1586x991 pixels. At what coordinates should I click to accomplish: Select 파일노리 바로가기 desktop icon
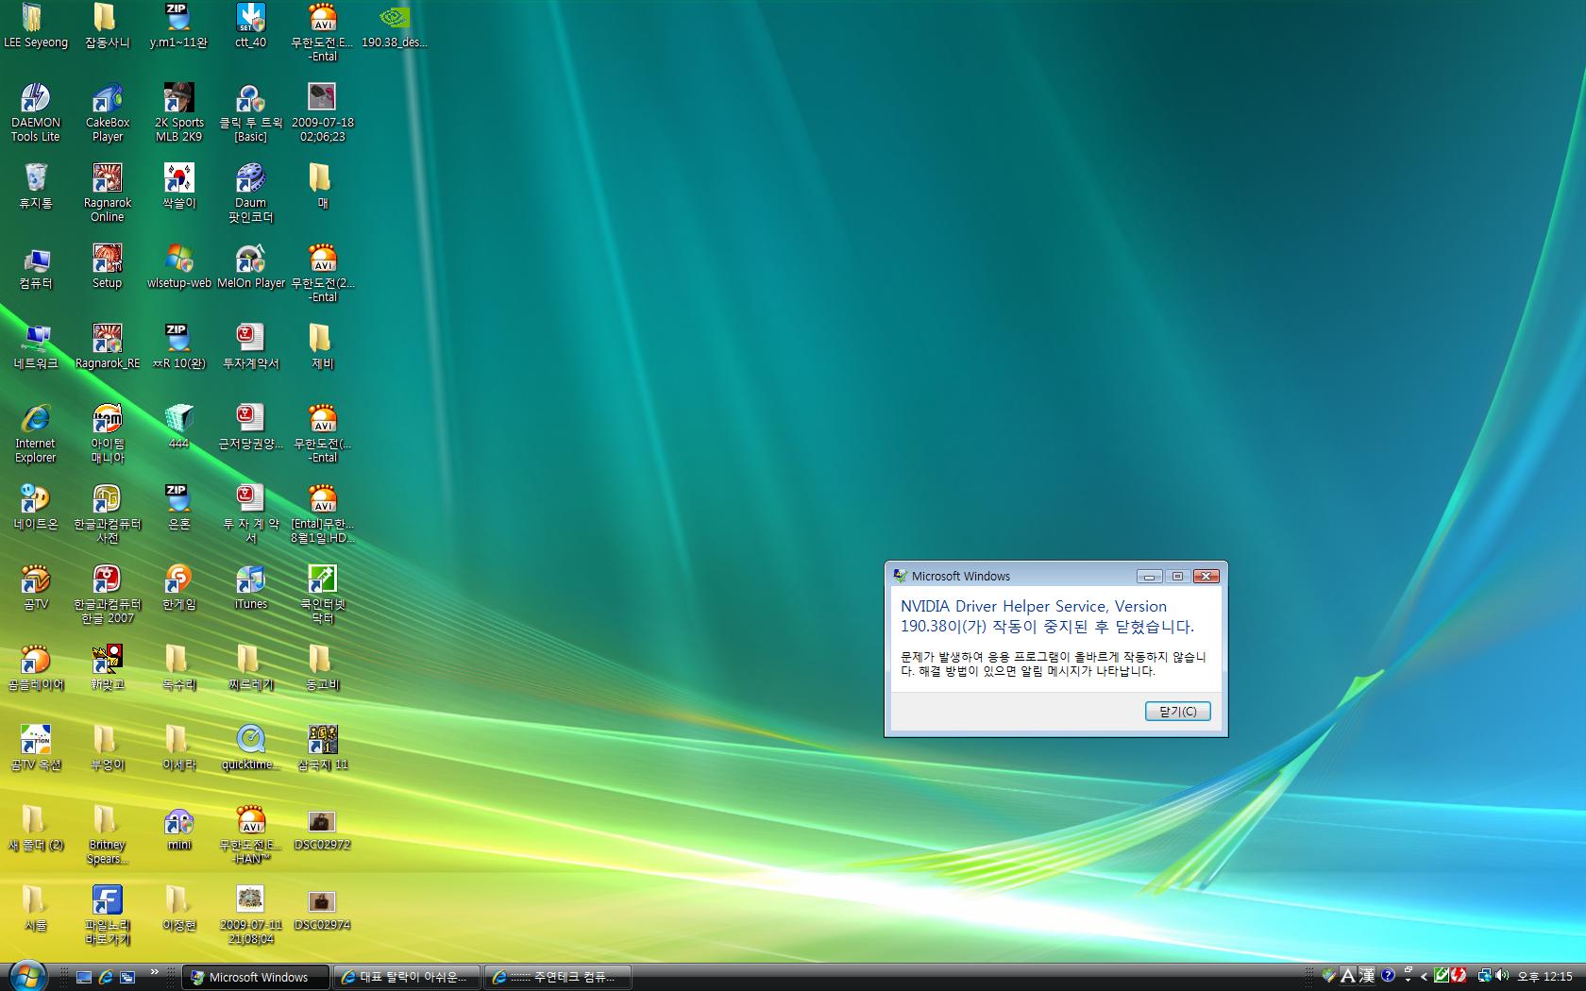click(108, 914)
